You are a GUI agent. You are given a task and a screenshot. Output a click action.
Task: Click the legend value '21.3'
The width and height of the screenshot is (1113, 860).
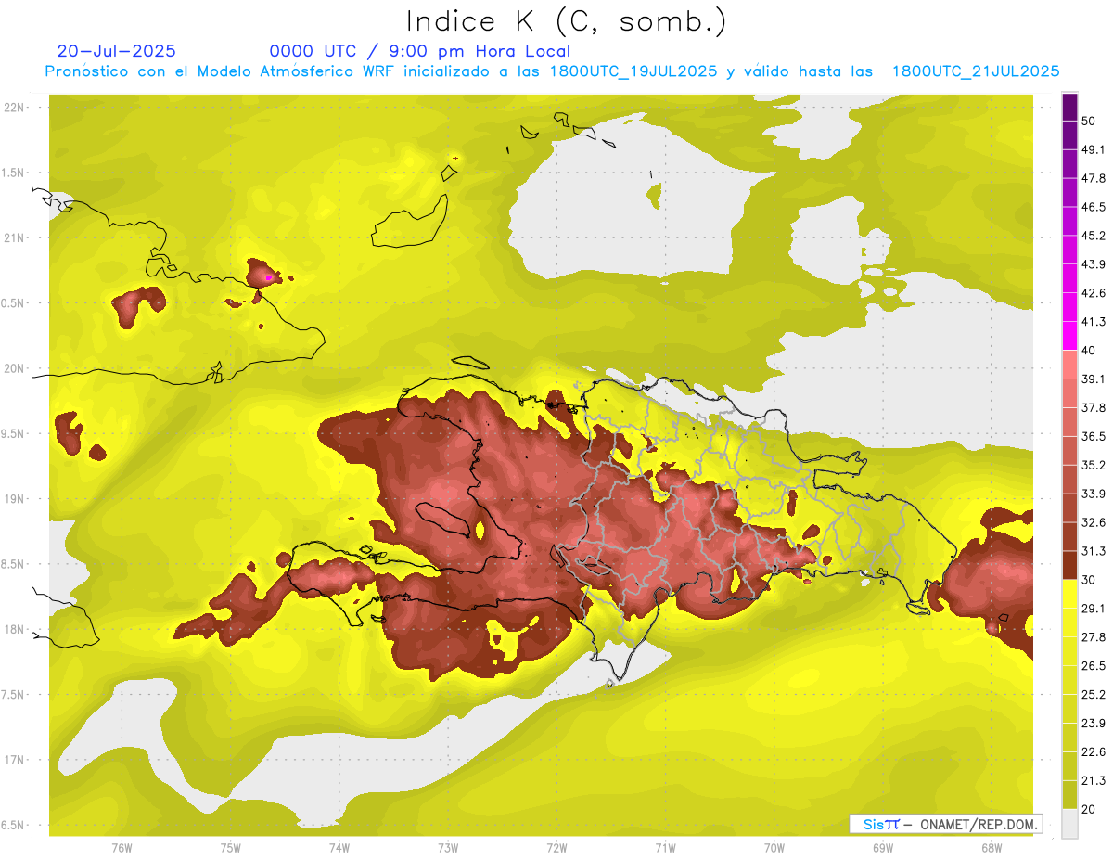coord(1094,781)
